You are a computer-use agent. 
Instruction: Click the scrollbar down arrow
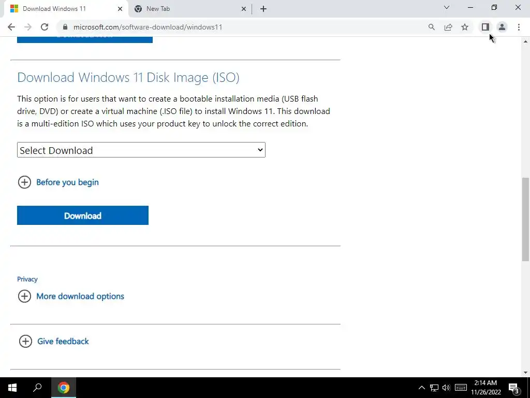tap(525, 373)
